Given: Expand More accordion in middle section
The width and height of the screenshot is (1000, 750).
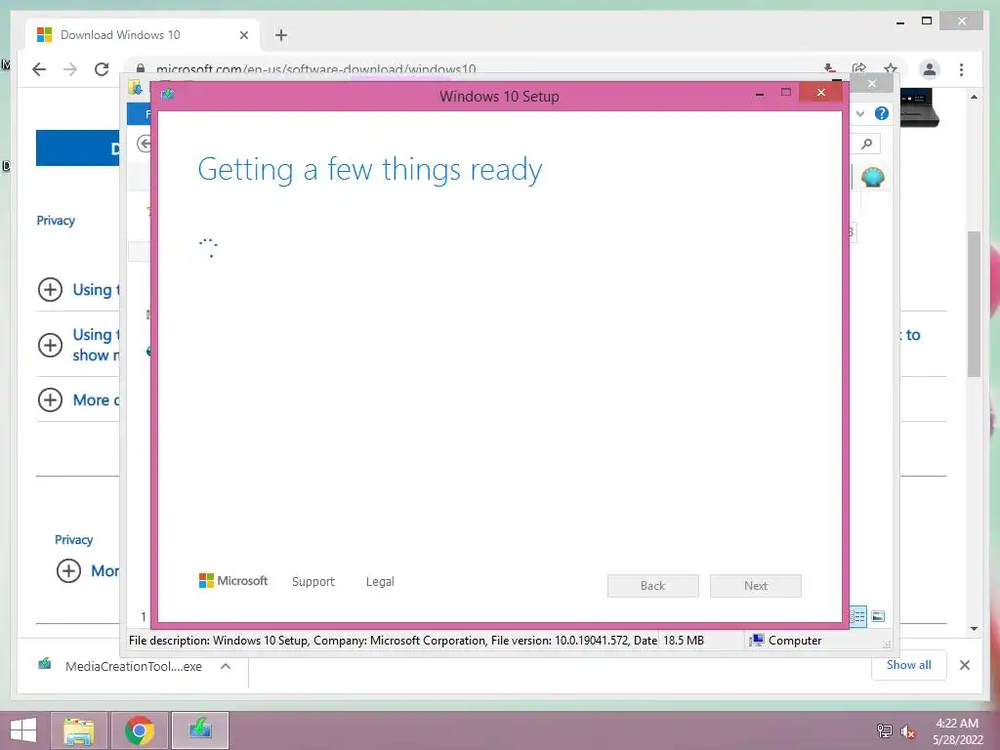Looking at the screenshot, I should click(x=51, y=399).
